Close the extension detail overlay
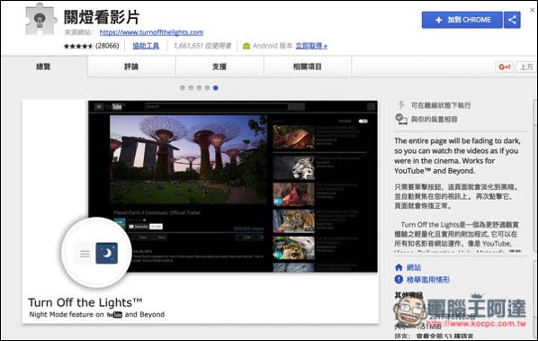Image resolution: width=538 pixels, height=341 pixels. point(533,10)
